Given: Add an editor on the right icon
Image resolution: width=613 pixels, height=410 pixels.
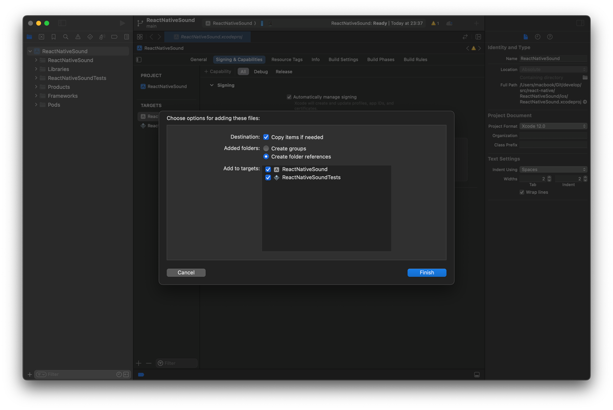Looking at the screenshot, I should pyautogui.click(x=478, y=37).
